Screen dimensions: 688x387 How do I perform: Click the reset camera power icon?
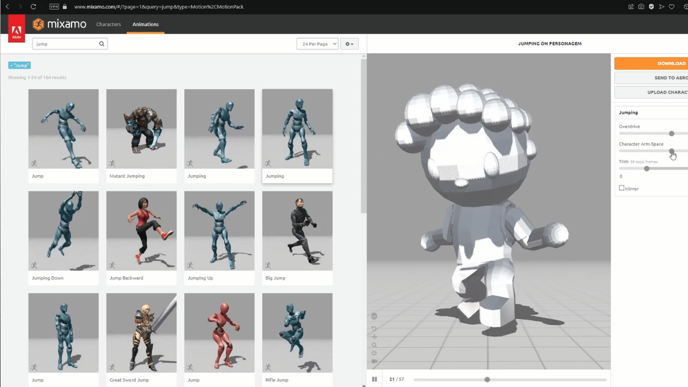(374, 353)
